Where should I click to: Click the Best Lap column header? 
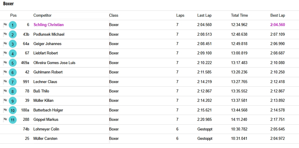[277, 16]
